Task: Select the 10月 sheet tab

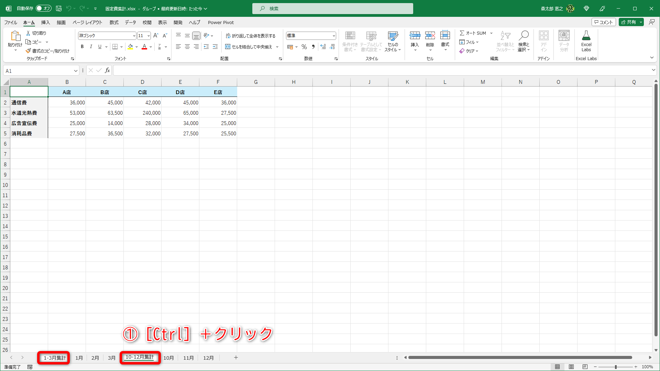Action: coord(169,358)
